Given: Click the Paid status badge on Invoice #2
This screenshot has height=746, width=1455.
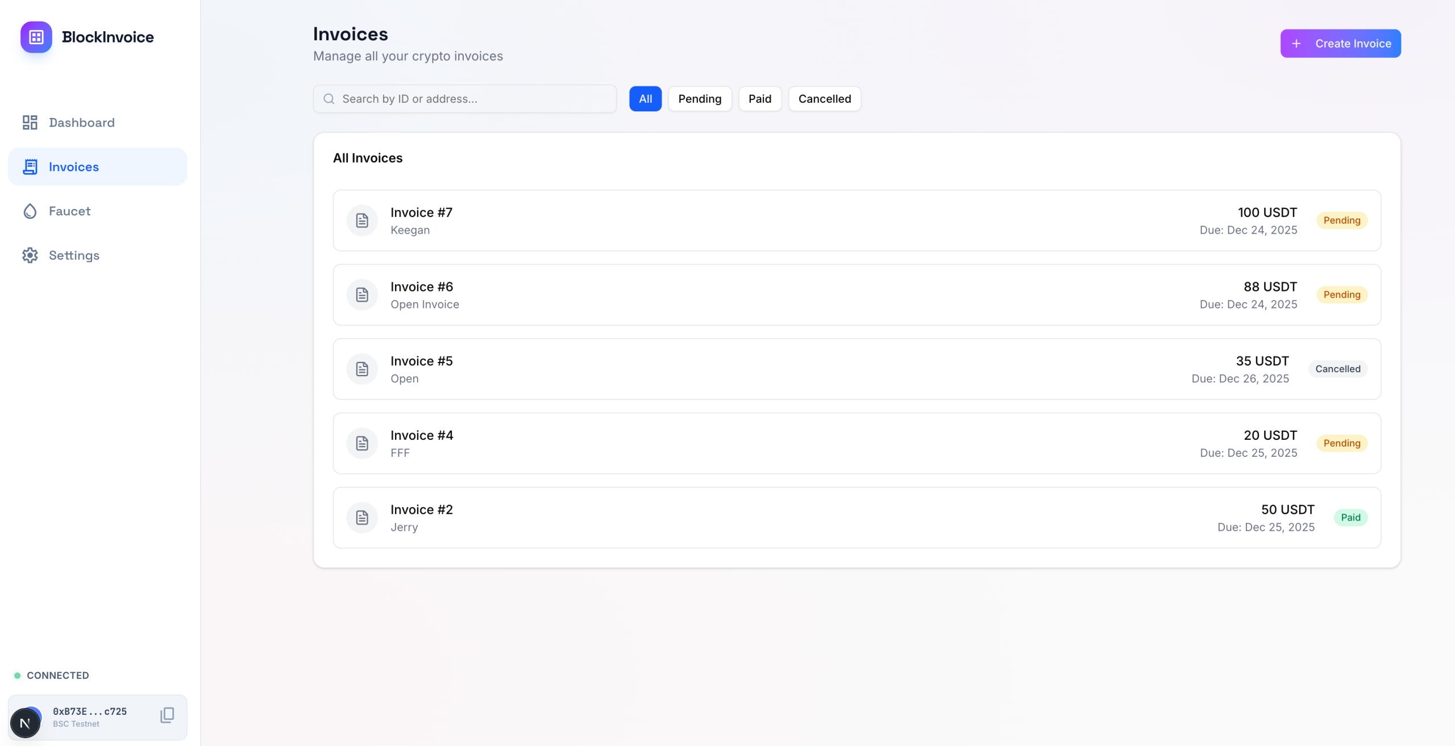Looking at the screenshot, I should point(1350,518).
